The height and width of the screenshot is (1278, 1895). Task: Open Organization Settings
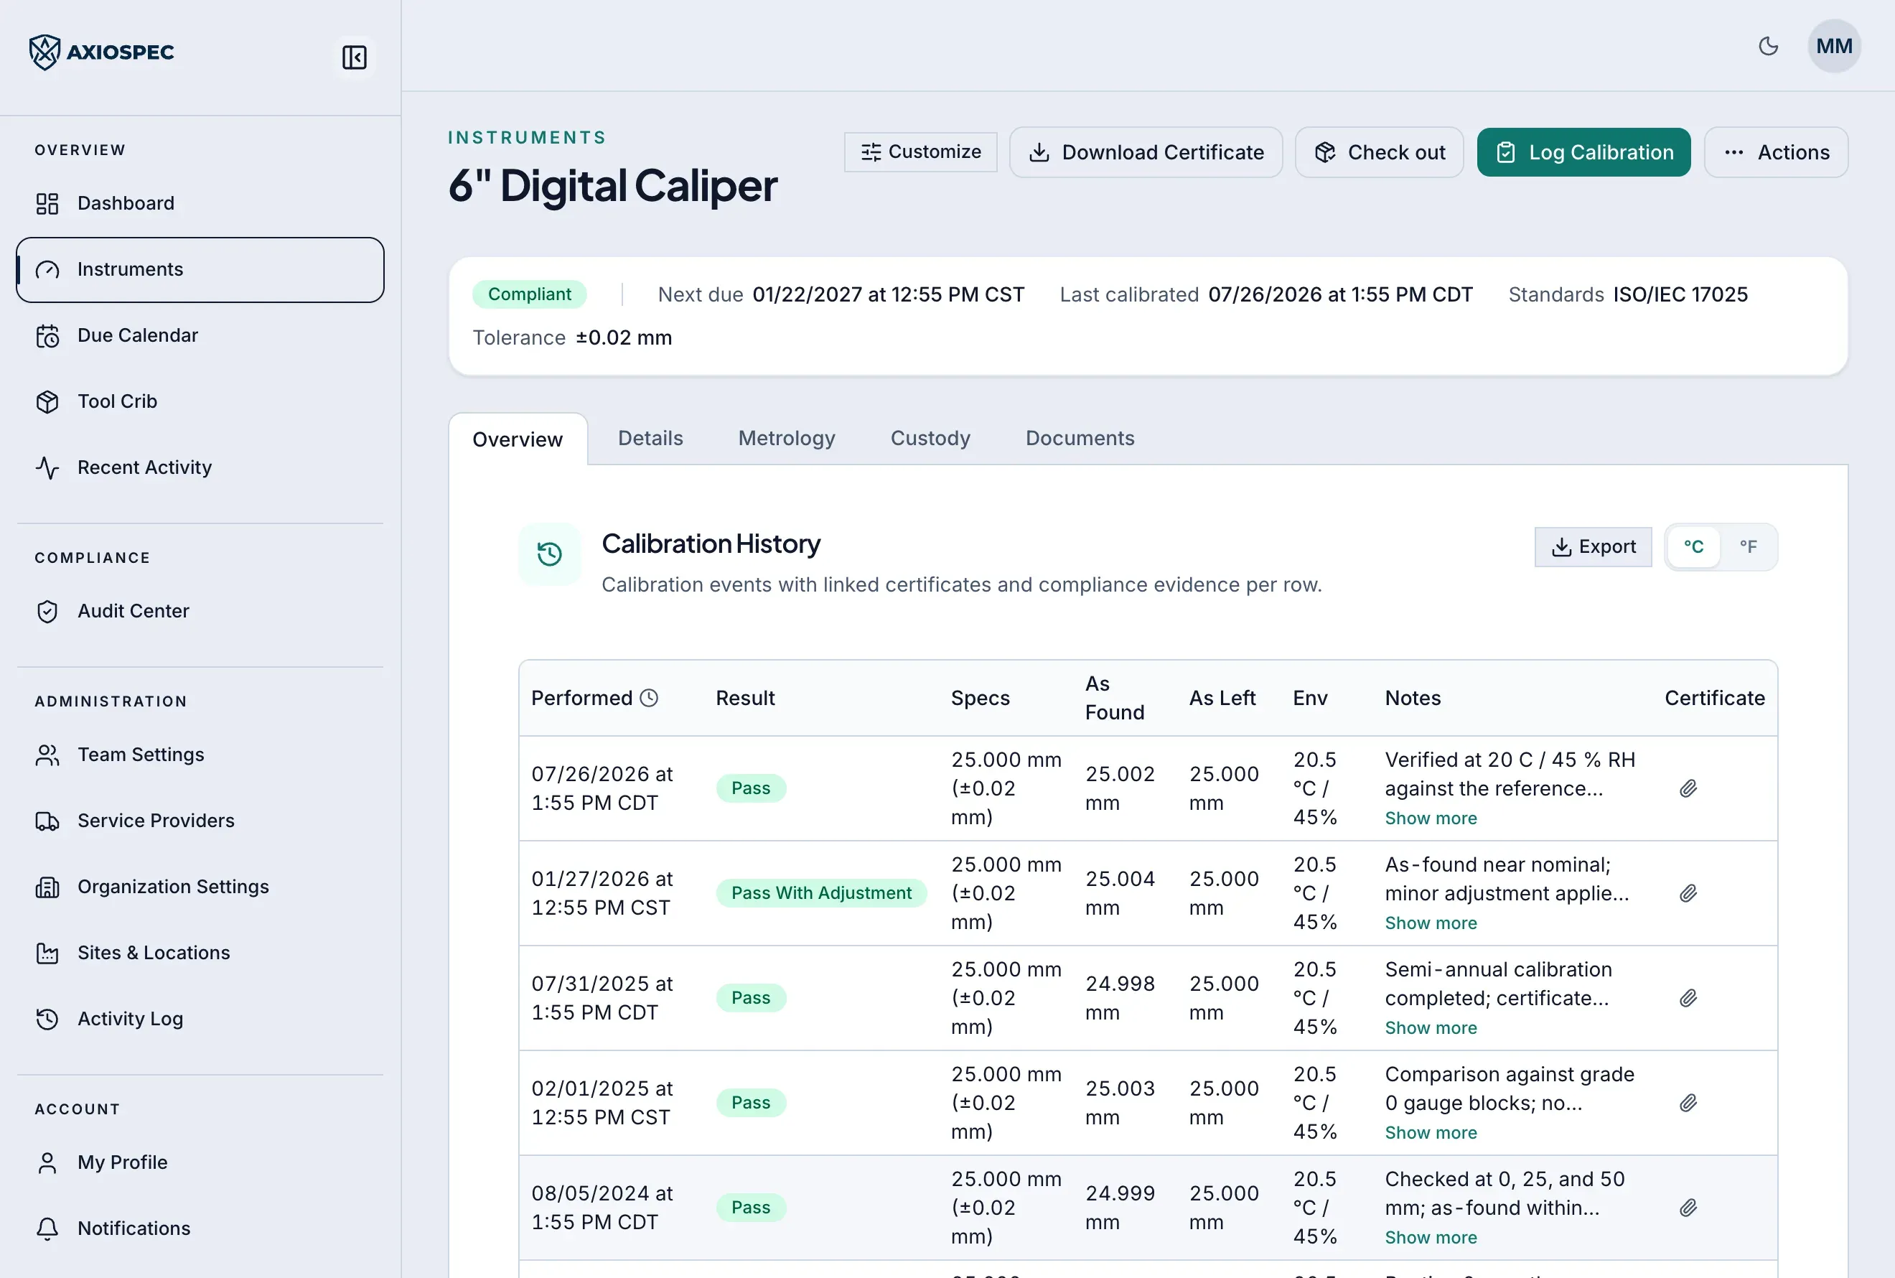tap(200, 887)
